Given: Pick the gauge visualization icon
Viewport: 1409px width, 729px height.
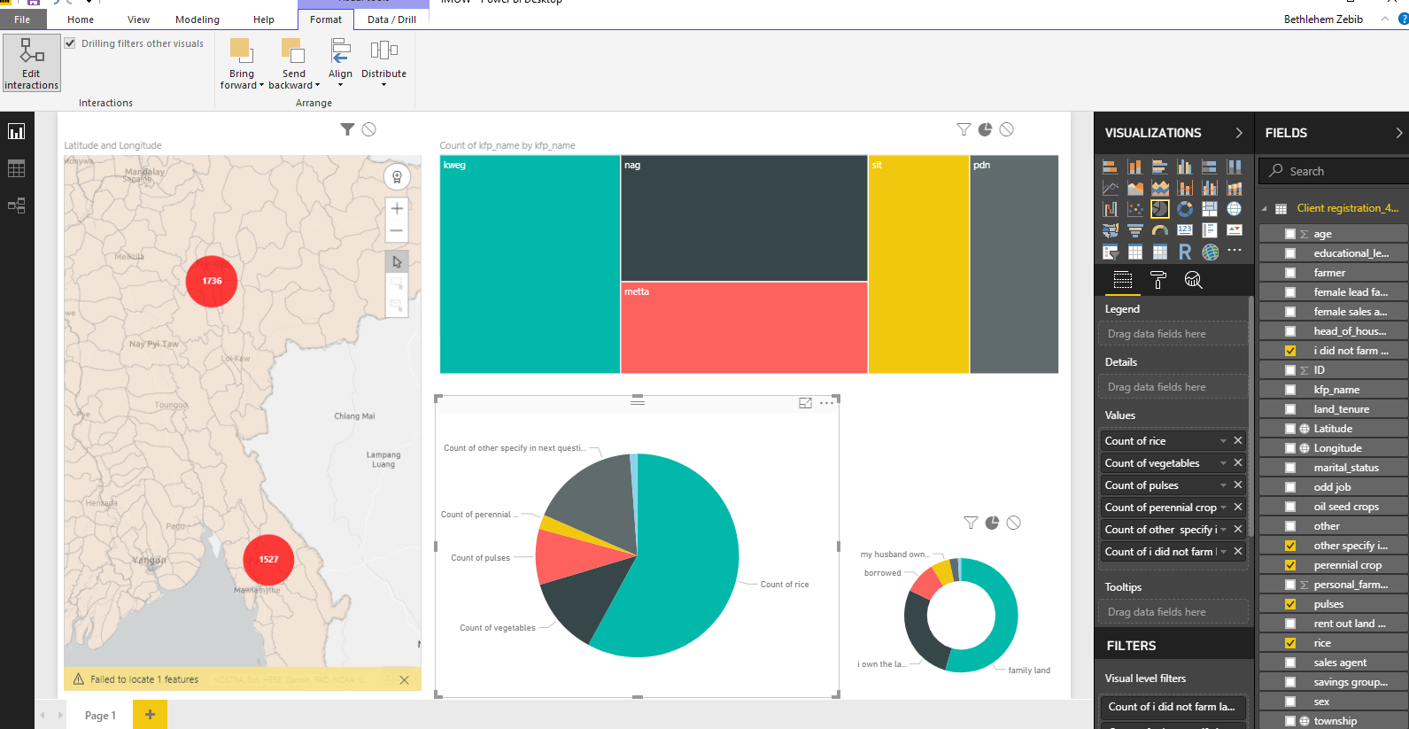Looking at the screenshot, I should click(x=1160, y=230).
